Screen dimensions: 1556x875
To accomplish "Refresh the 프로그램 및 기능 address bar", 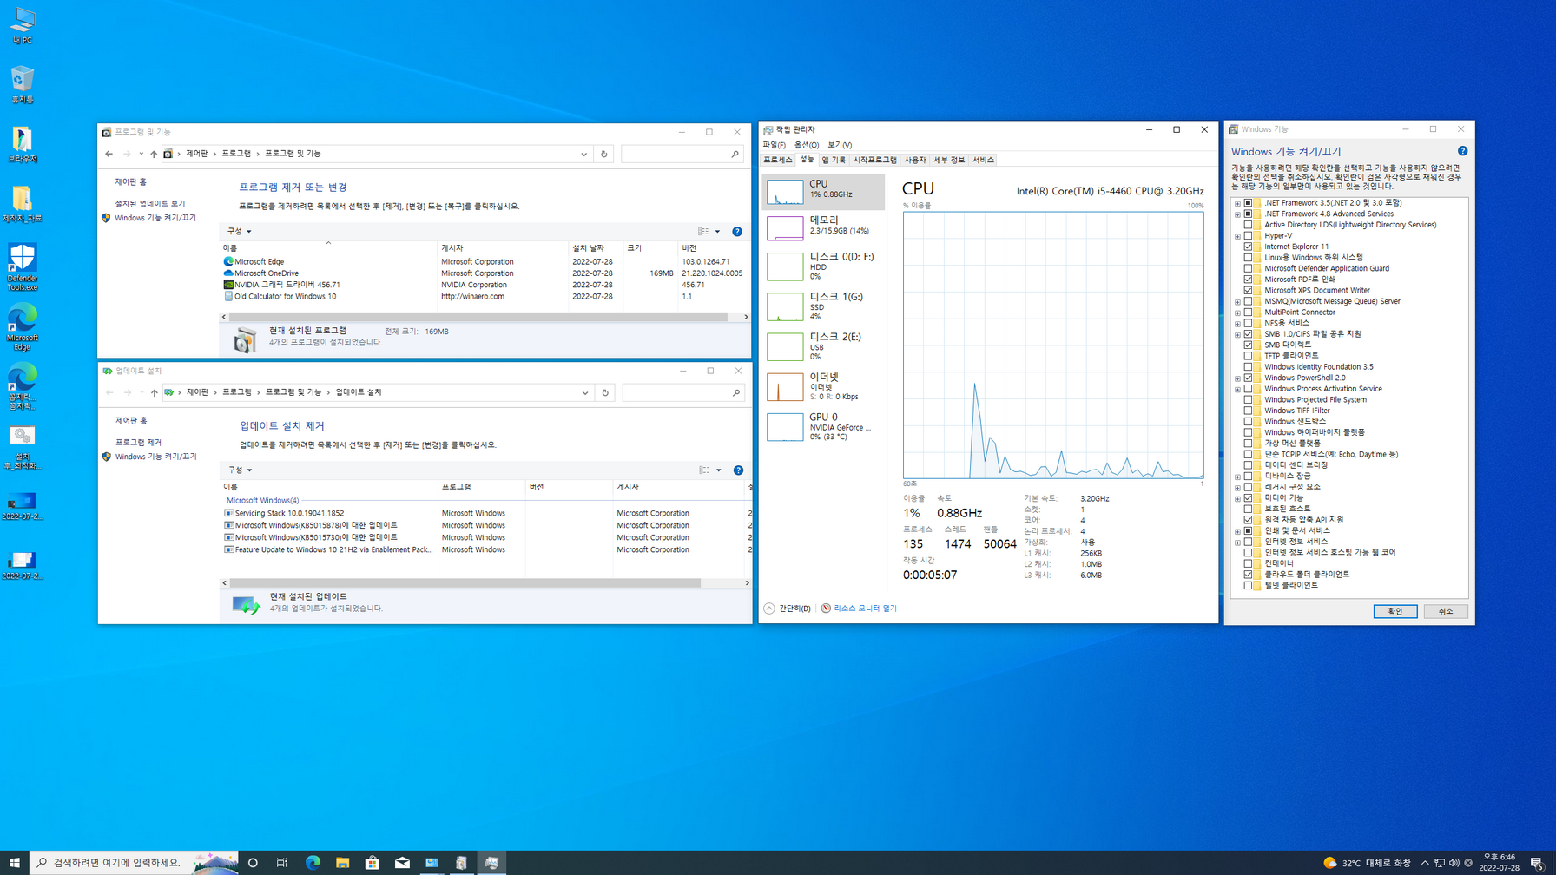I will pos(604,154).
